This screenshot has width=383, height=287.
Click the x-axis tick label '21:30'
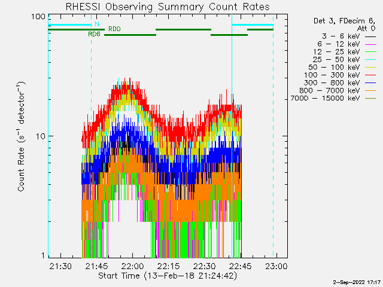point(60,266)
